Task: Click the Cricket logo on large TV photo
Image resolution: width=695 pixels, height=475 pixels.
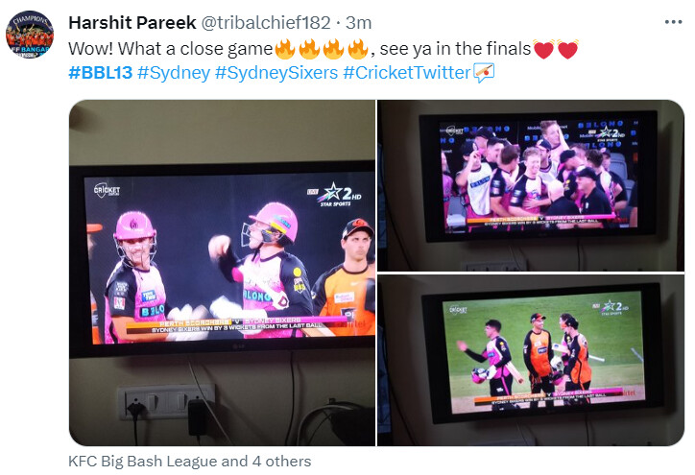Action: pyautogui.click(x=107, y=191)
